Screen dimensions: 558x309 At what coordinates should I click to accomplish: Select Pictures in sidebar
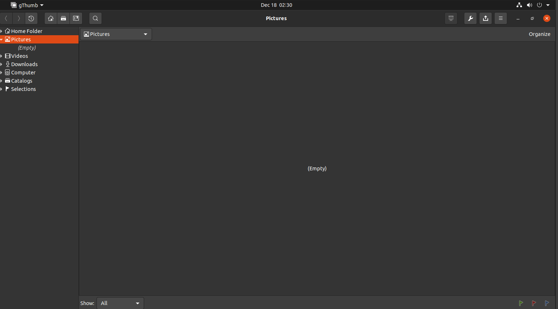(39, 40)
